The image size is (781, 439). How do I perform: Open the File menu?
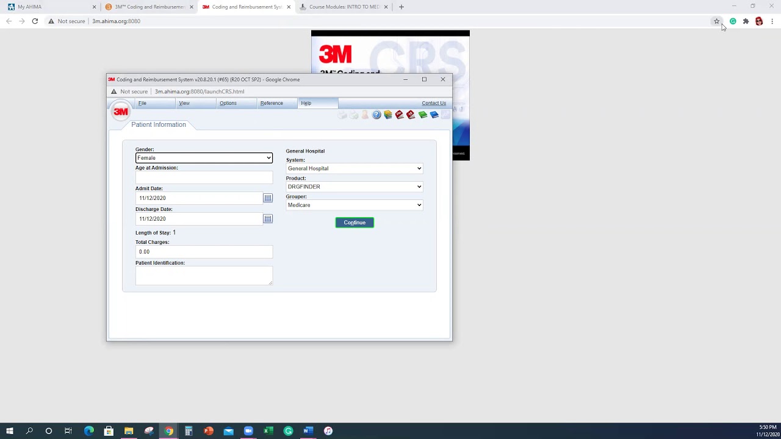pos(142,103)
